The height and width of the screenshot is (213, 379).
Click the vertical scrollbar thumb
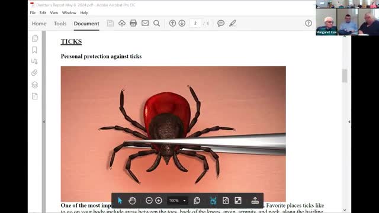pos(345,76)
